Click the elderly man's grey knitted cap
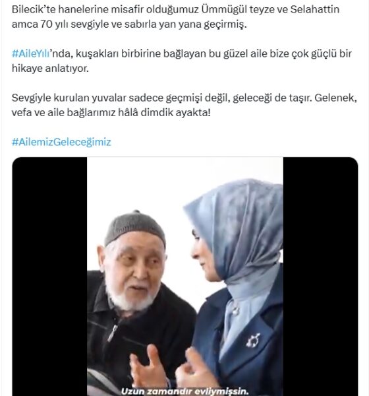Viewport: 369px width, 396px height. tap(135, 227)
